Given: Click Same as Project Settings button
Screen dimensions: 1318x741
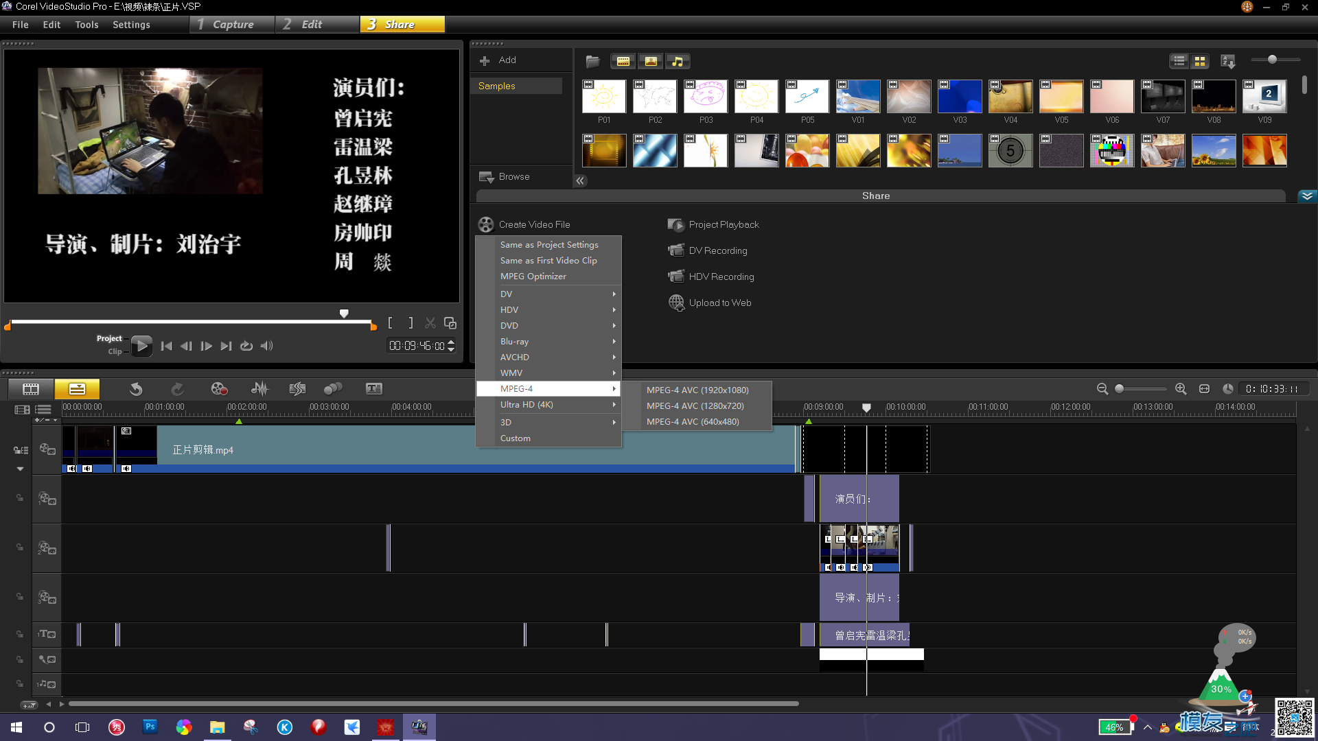Looking at the screenshot, I should click(549, 244).
